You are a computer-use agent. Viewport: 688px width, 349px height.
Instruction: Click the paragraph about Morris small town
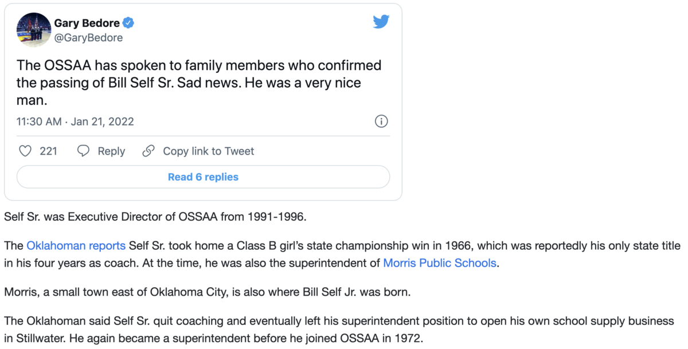208,292
